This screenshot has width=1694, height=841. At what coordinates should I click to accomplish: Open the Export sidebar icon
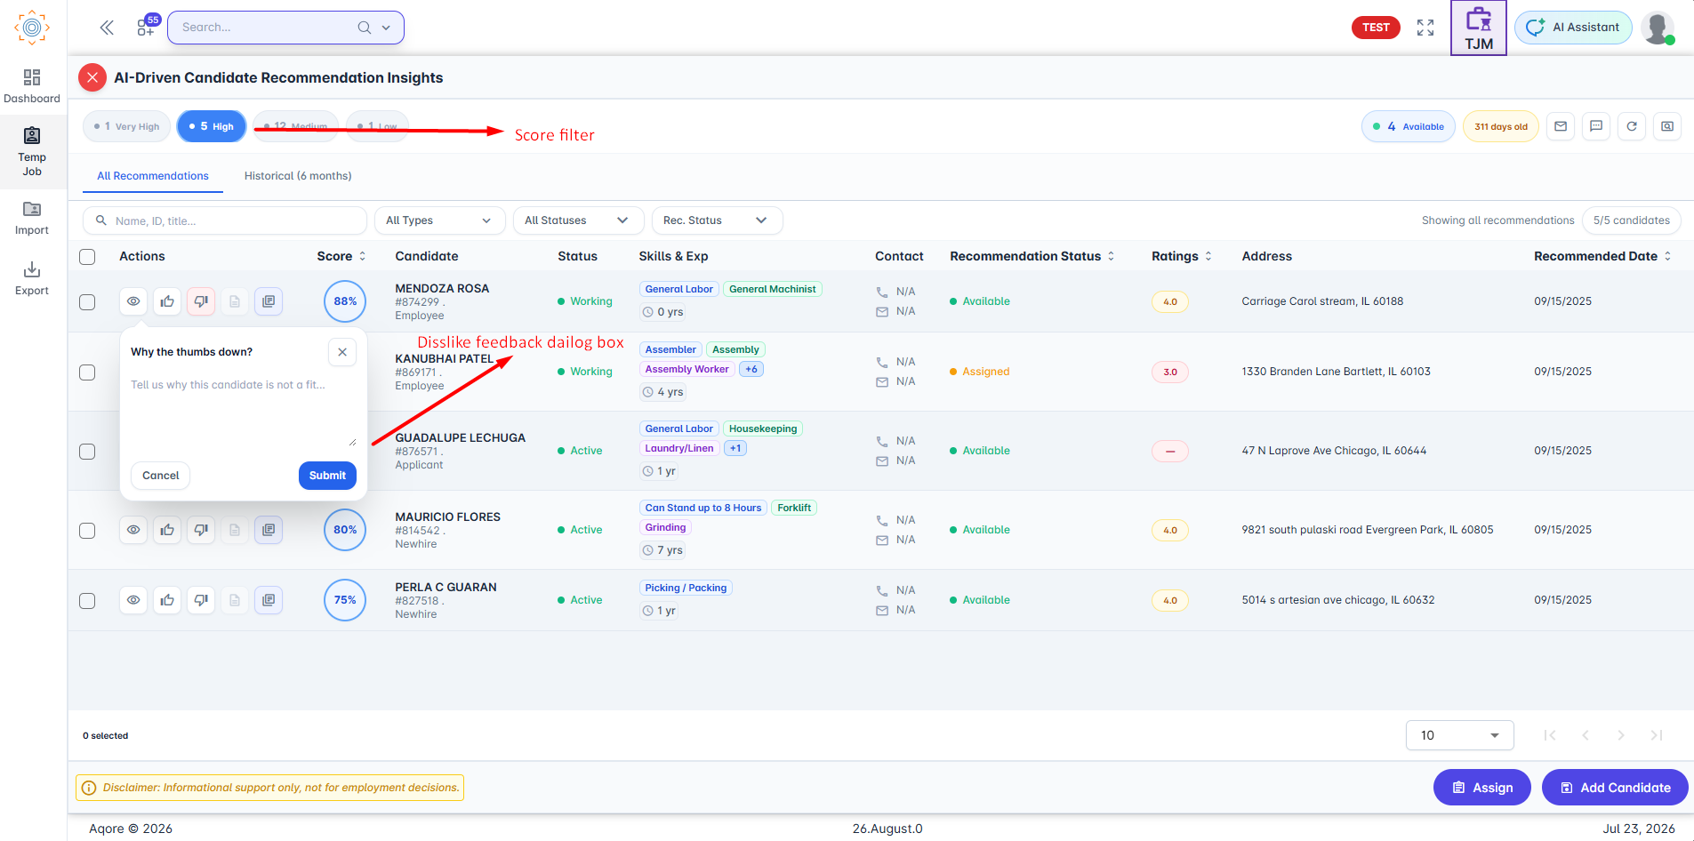(32, 278)
